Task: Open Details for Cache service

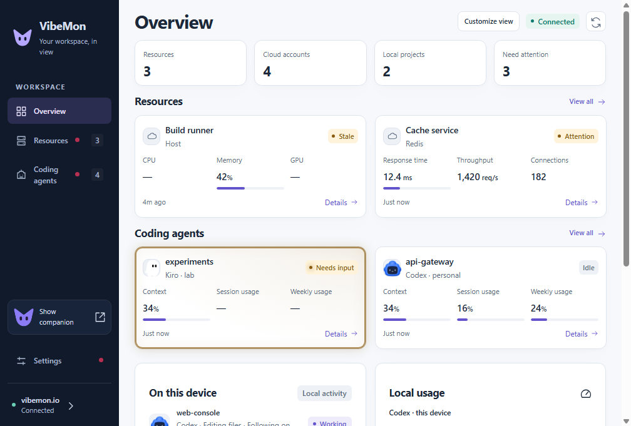Action: click(582, 202)
